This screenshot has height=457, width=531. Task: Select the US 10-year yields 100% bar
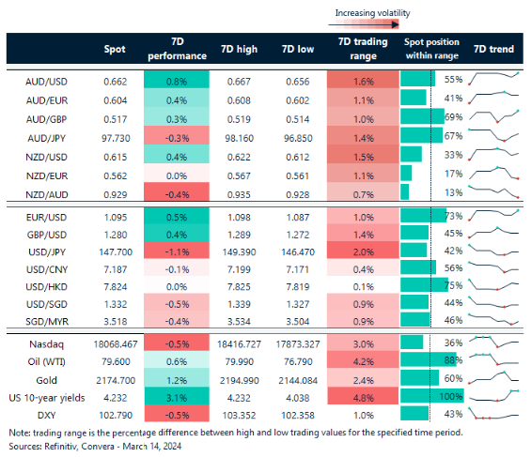point(432,396)
